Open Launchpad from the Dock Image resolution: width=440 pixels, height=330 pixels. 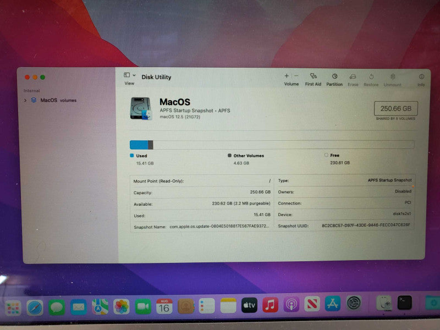tap(13, 308)
